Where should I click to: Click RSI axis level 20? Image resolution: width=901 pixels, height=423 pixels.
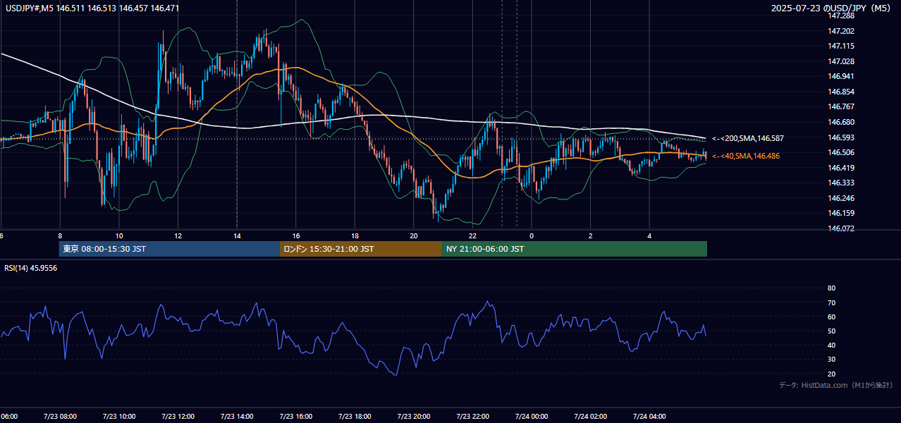pos(832,374)
